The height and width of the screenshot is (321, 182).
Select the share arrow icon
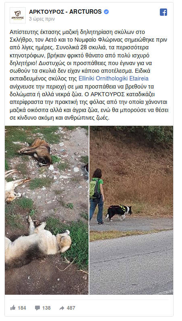(62, 308)
